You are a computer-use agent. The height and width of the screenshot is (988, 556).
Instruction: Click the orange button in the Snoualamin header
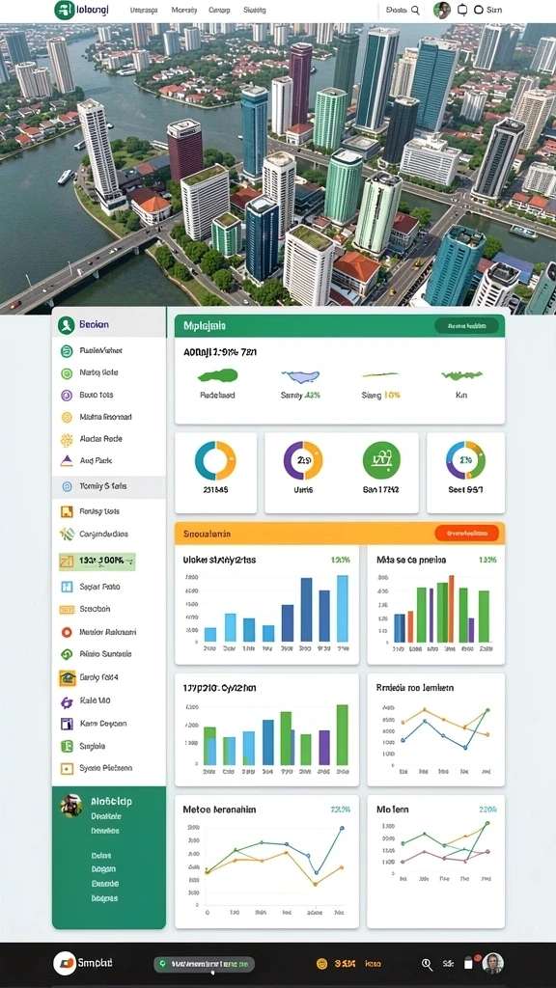466,533
